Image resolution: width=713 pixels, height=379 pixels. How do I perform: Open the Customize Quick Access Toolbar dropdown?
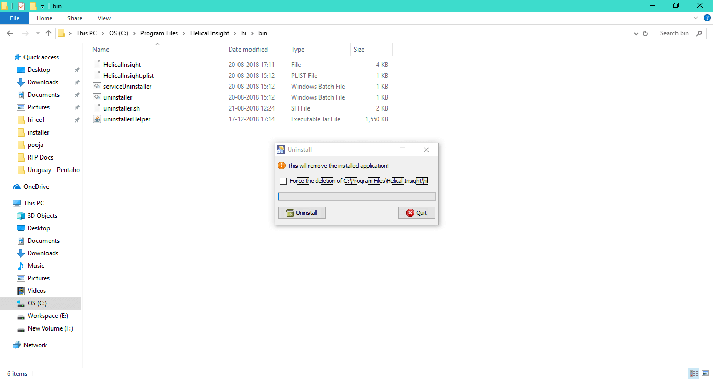(42, 6)
